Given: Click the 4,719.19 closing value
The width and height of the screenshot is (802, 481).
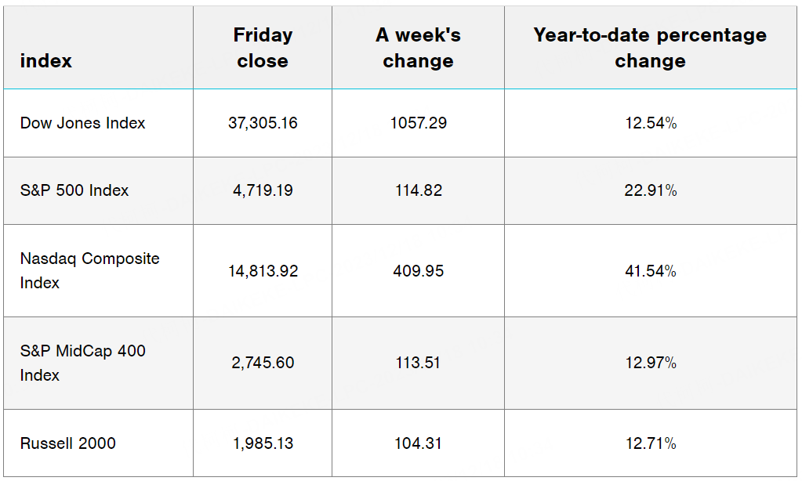Looking at the screenshot, I should [263, 190].
